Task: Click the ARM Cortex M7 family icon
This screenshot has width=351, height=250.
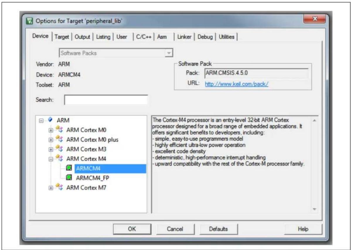Action: pos(59,187)
